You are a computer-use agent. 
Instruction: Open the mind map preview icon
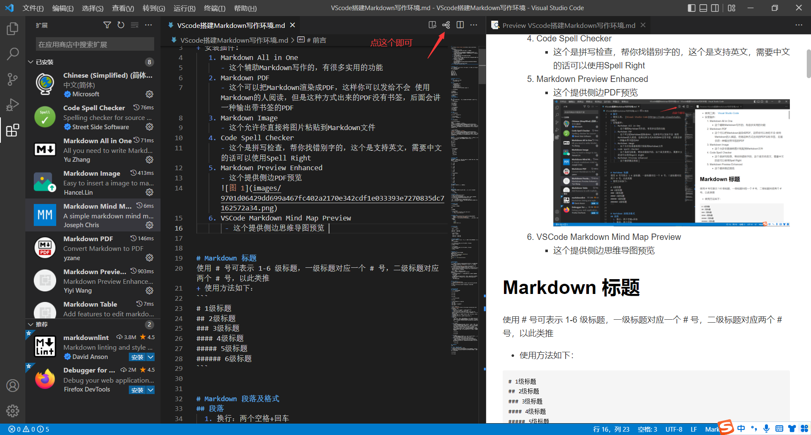(x=446, y=25)
